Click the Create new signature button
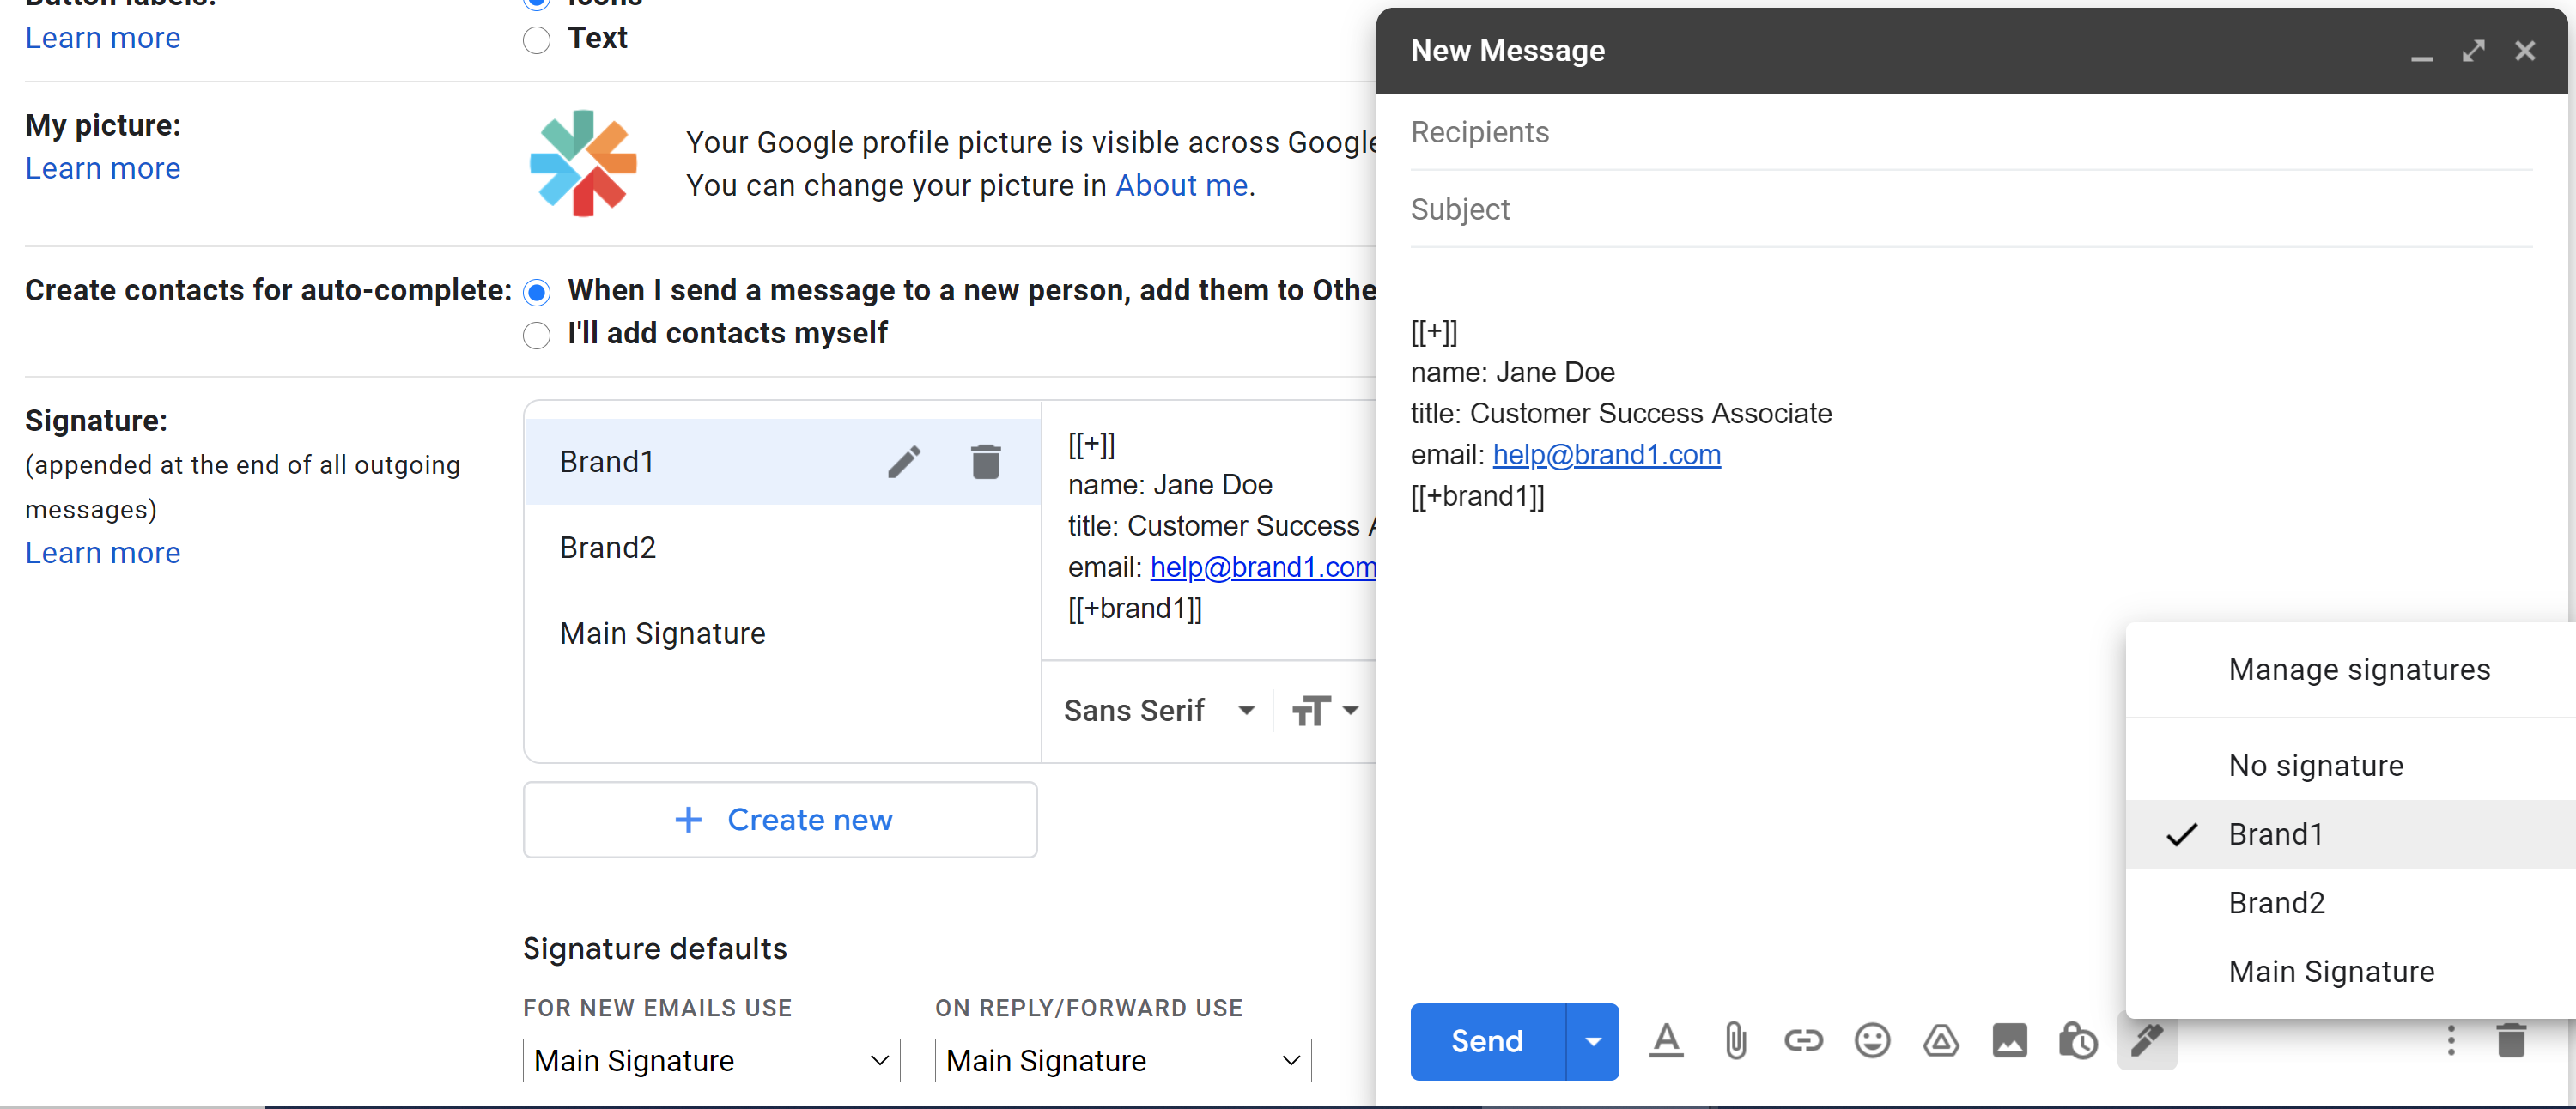The width and height of the screenshot is (2576, 1109). 780,820
